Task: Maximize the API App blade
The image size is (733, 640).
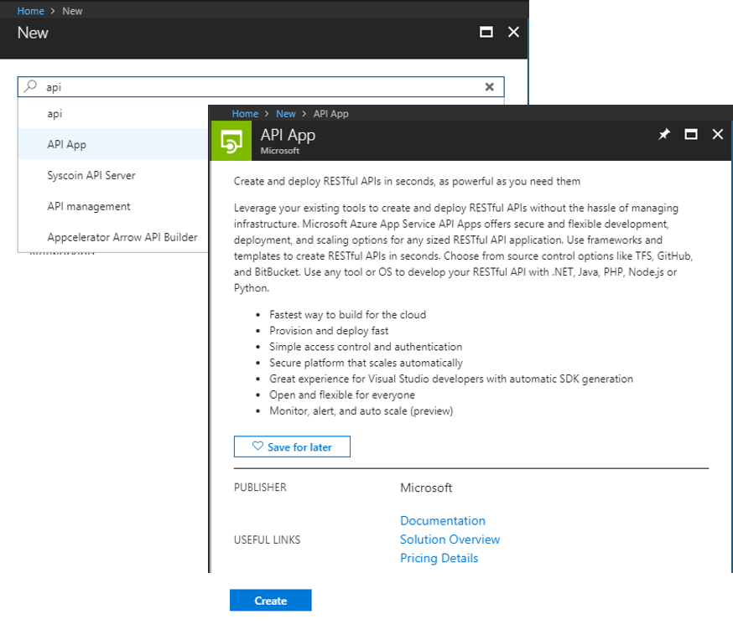Action: coord(691,134)
